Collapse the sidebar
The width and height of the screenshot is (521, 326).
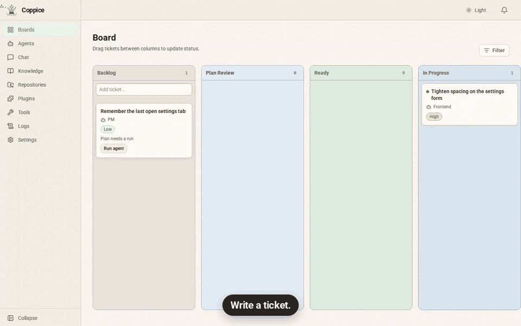click(41, 318)
